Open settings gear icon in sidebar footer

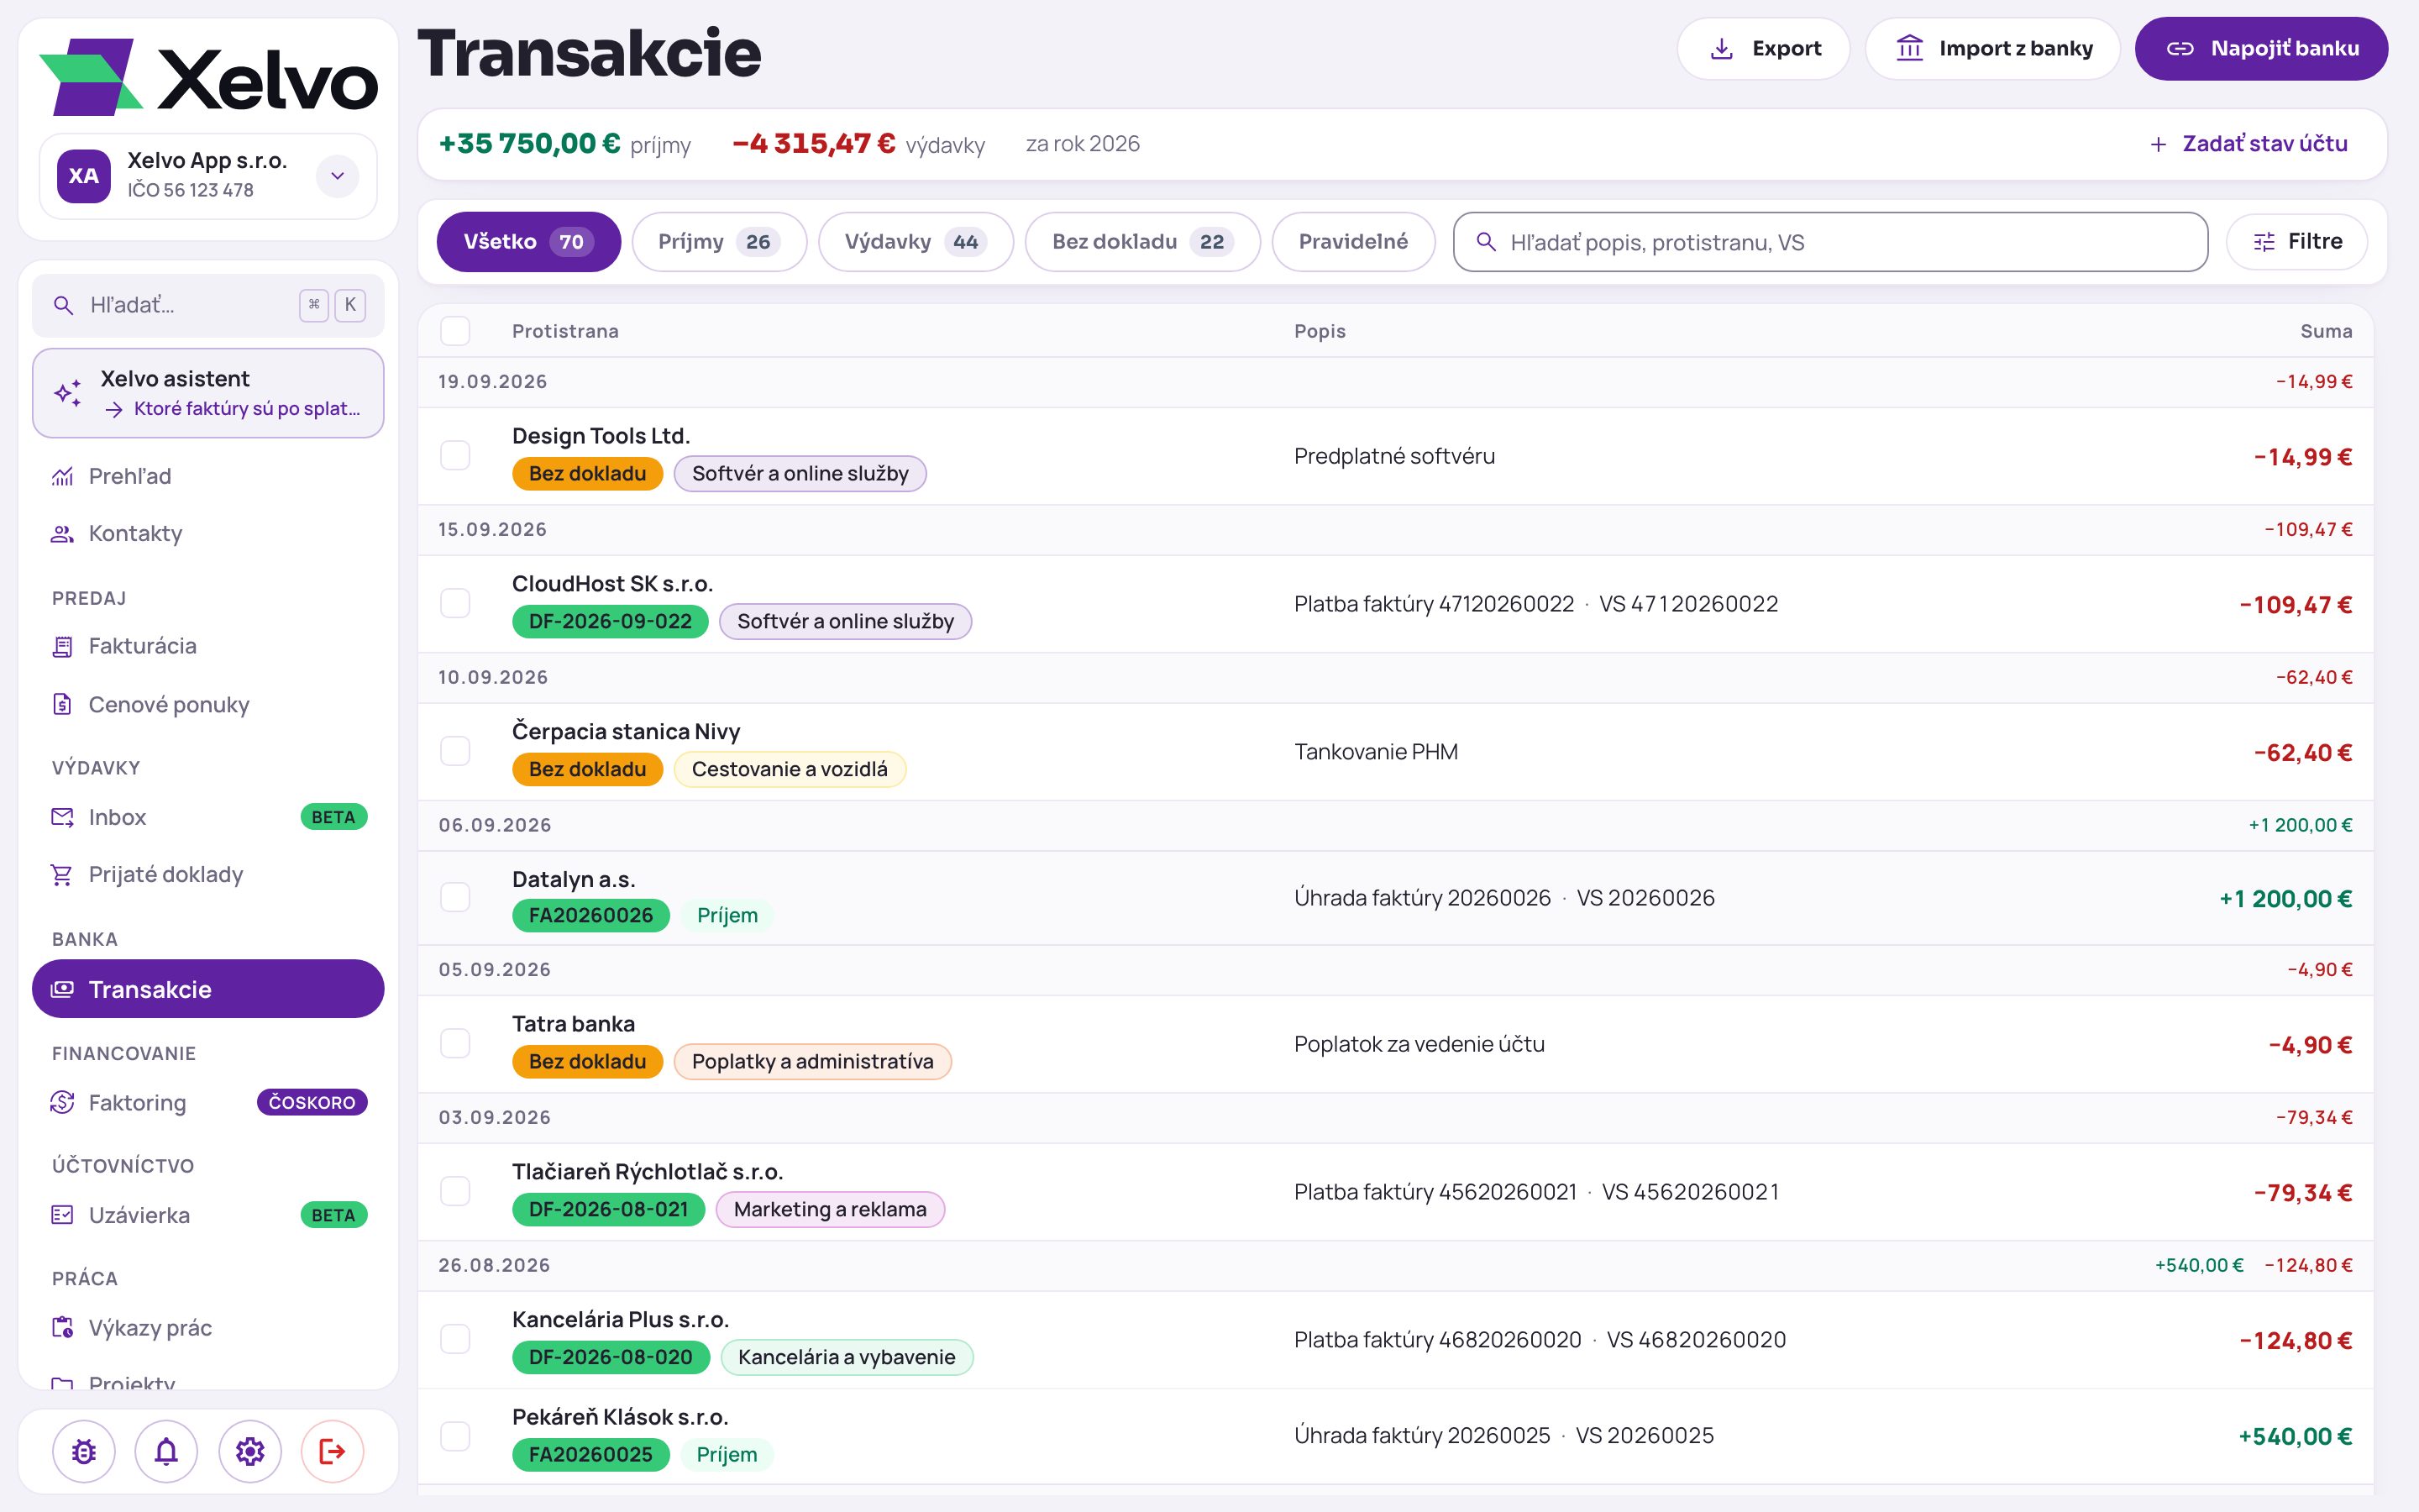[250, 1451]
